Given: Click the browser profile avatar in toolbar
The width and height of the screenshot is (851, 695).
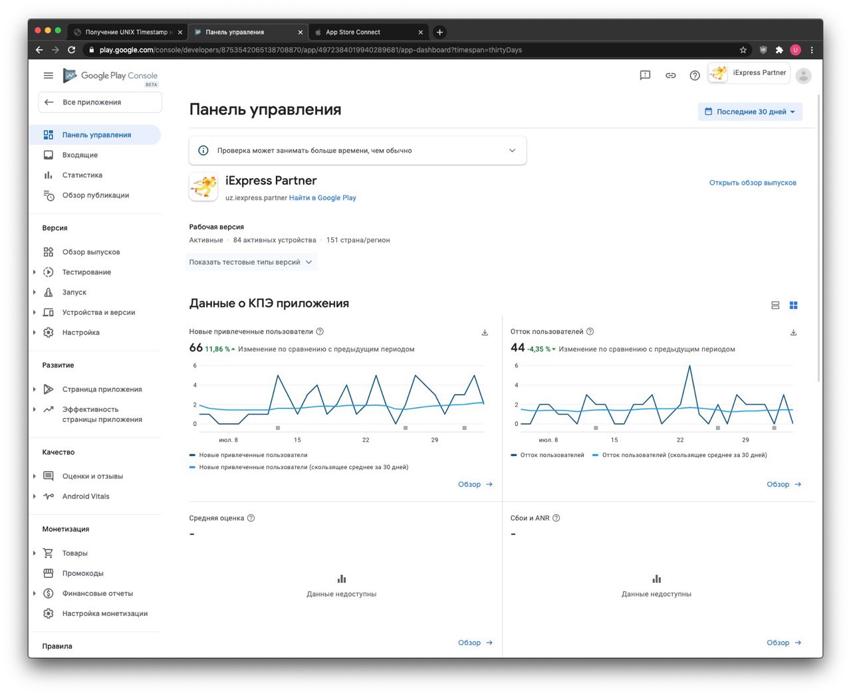Looking at the screenshot, I should point(796,50).
